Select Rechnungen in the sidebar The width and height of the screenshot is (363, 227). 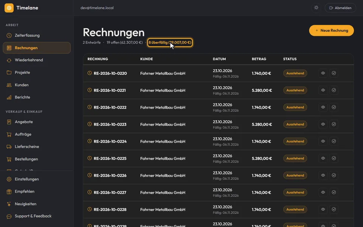[x=37, y=48]
